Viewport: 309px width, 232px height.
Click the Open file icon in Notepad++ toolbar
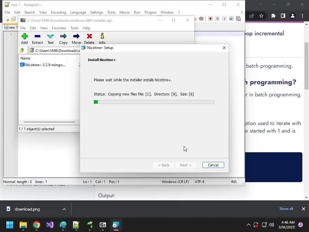(x=13, y=19)
